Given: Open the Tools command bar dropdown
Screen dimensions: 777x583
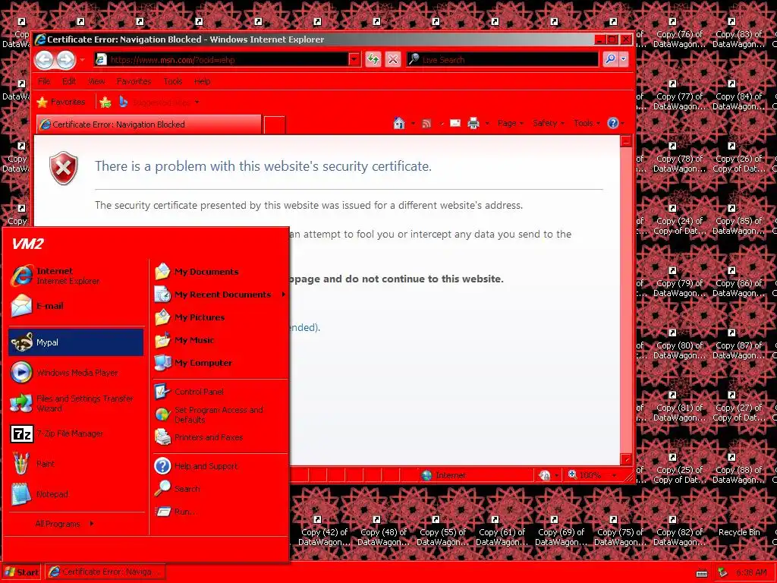Looking at the screenshot, I should [x=587, y=124].
